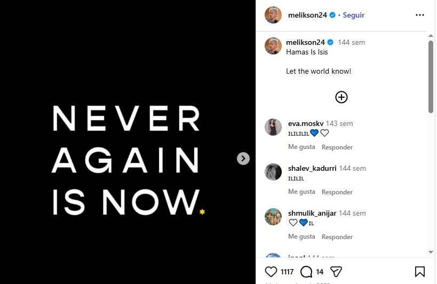
Task: Open more options three-dot menu
Action: pyautogui.click(x=420, y=15)
